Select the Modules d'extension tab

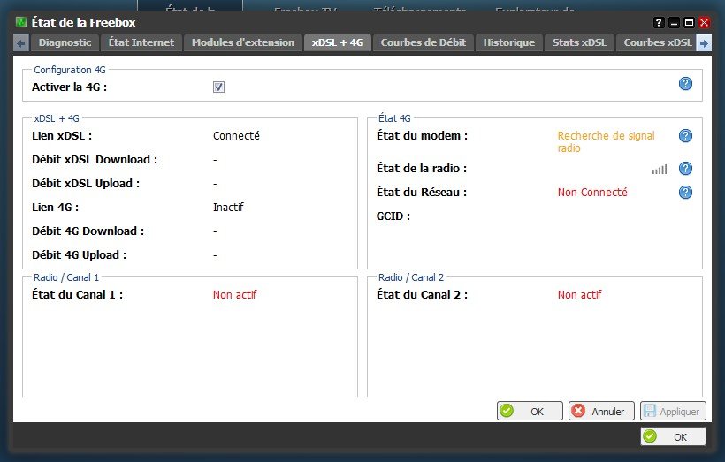coord(243,42)
